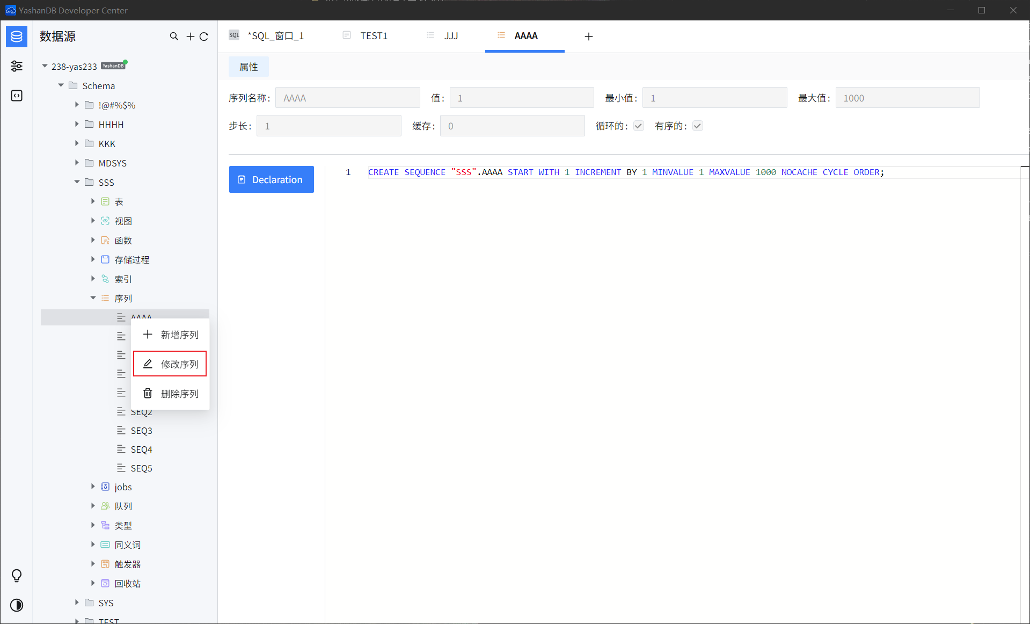Select the SEQ2 sequence
This screenshot has height=624, width=1030.
pos(142,412)
